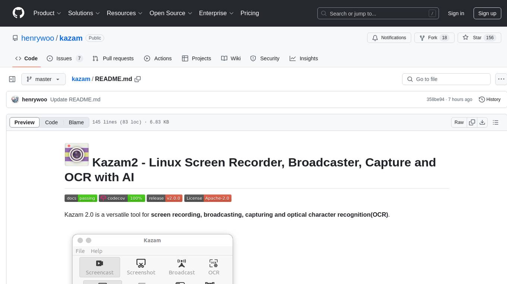Screen dimensions: 507x284
Task: Switch to the Blame view
Action: (76, 122)
